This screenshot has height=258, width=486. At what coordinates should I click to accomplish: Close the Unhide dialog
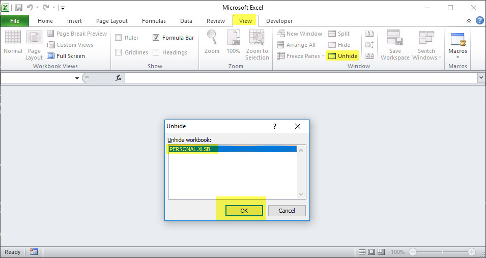pyautogui.click(x=298, y=126)
